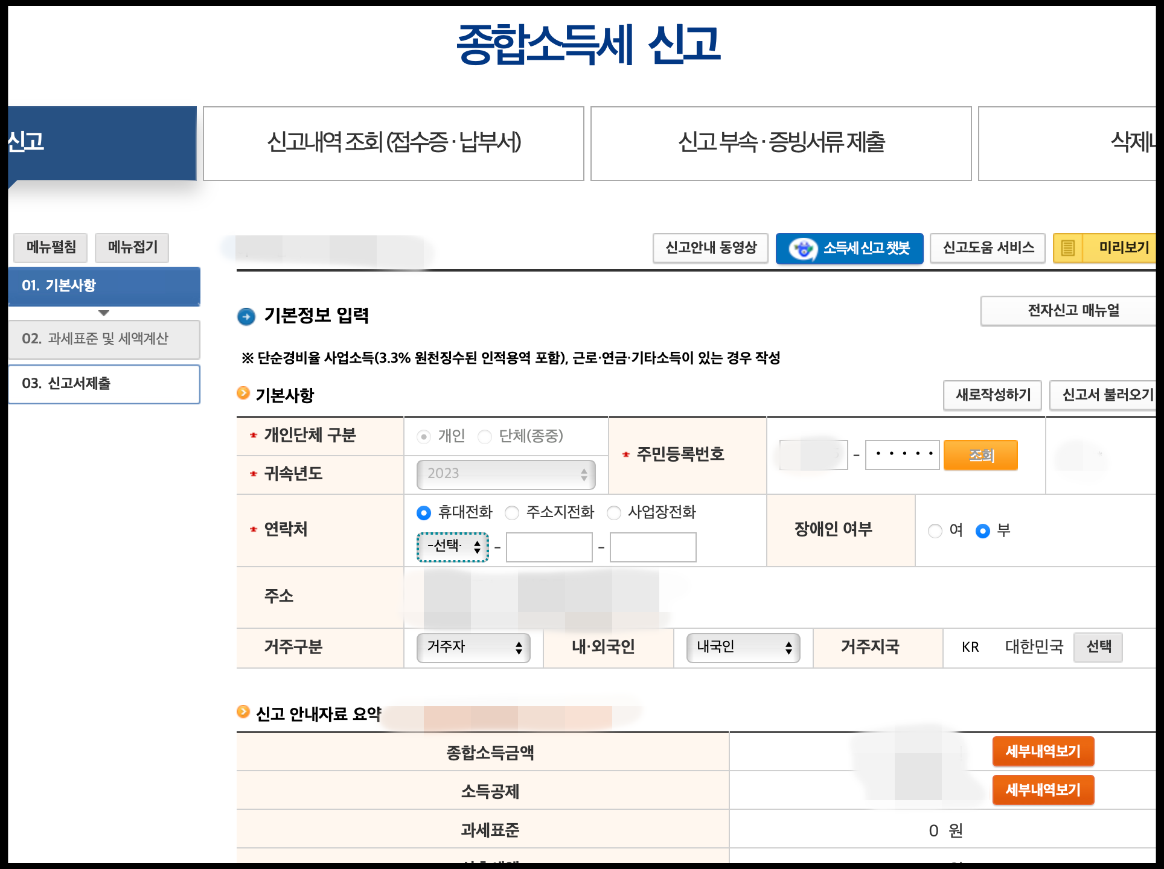Open 신고 부속·증빙서류 제출 tab
This screenshot has width=1164, height=869.
pos(781,144)
